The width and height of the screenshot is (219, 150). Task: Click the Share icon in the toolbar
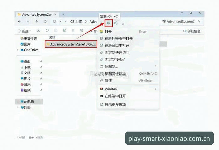tap(73, 30)
